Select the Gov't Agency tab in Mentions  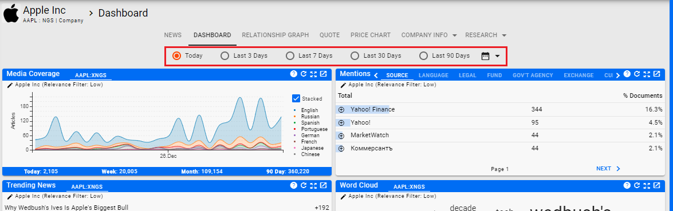click(533, 75)
